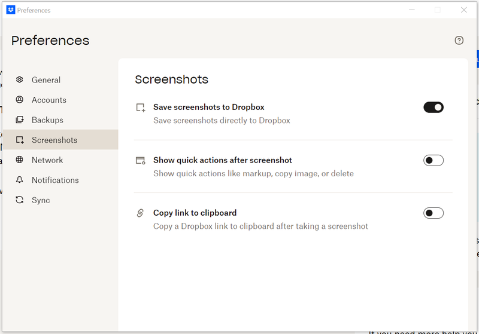The height and width of the screenshot is (334, 479).
Task: Open the General preferences tab
Action: point(46,80)
